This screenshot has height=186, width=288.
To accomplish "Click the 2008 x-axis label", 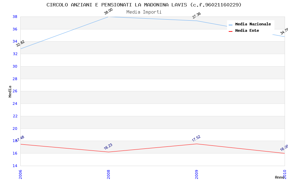I will [108, 174].
